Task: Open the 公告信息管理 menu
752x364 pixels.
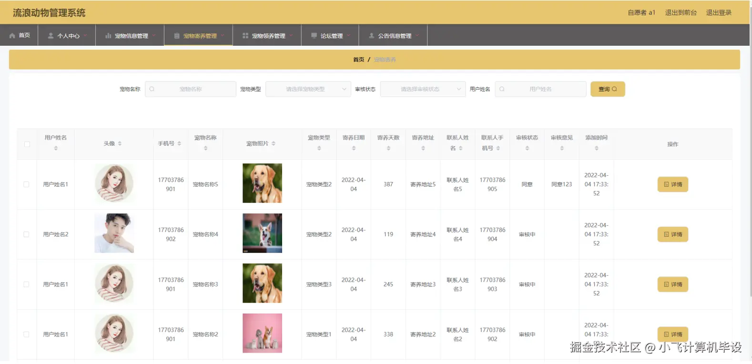Action: pos(393,35)
